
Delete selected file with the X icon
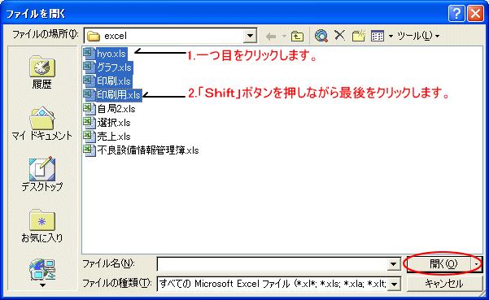click(x=340, y=36)
